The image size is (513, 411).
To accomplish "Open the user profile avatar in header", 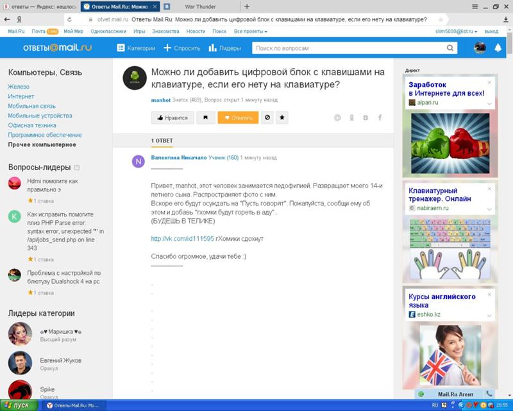I will [480, 48].
